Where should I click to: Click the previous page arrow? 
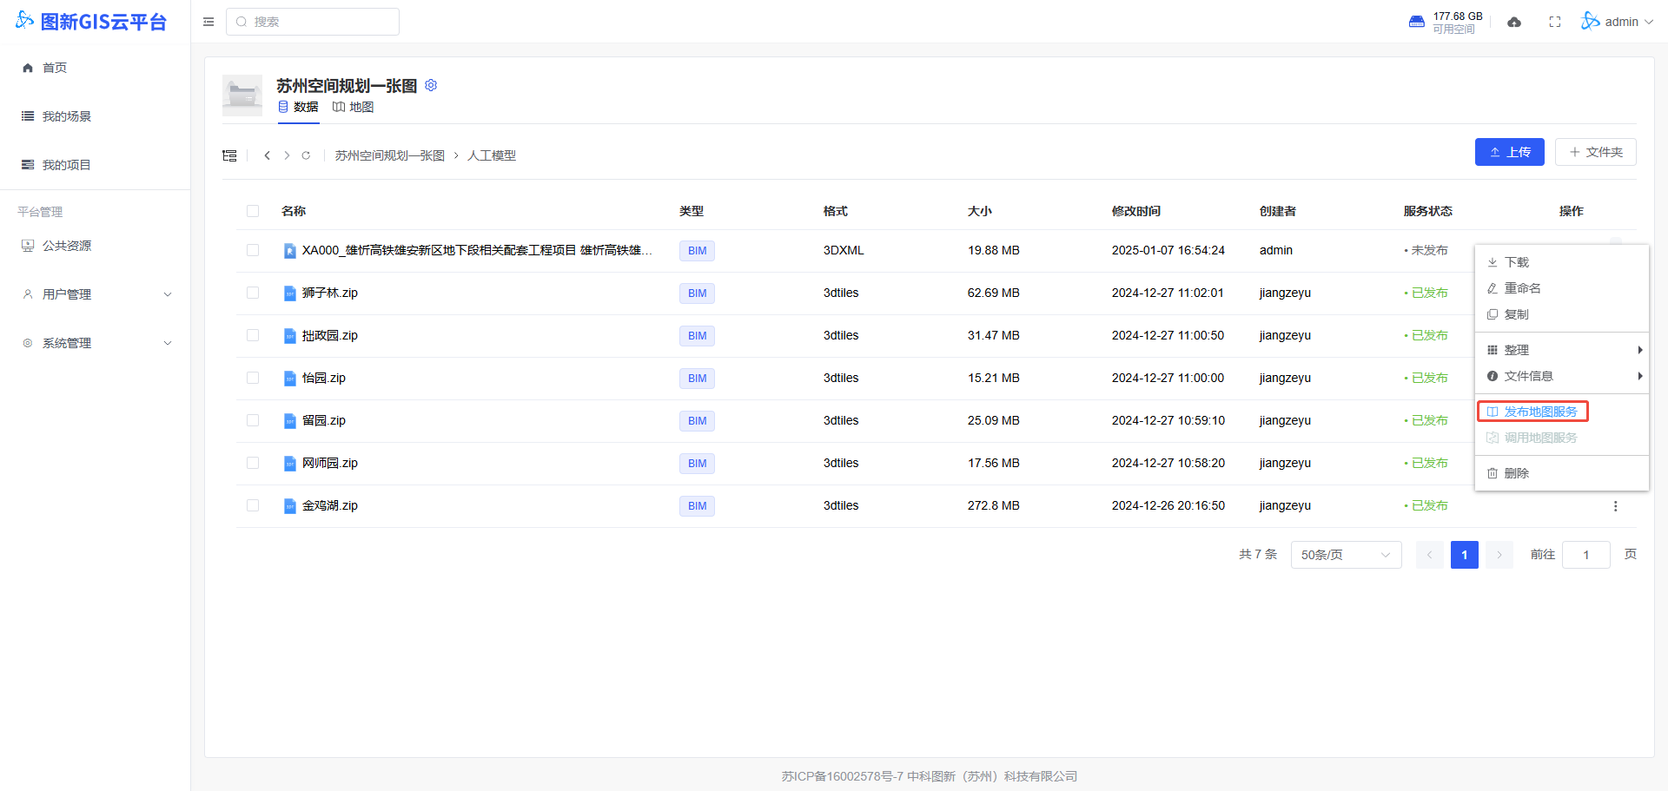pos(1429,555)
